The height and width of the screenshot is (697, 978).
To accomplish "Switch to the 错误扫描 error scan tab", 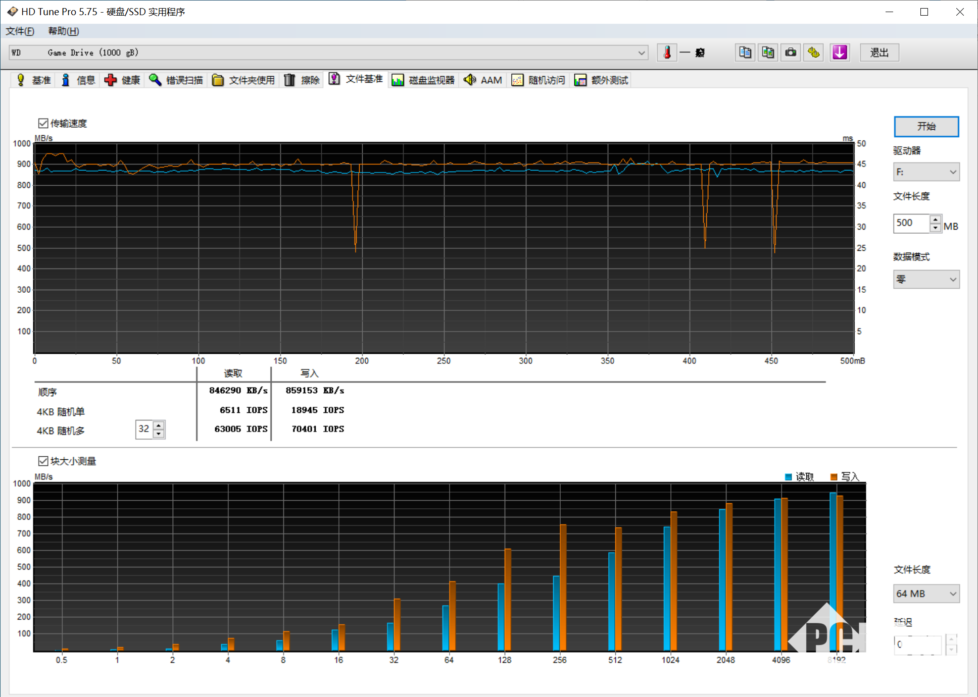I will [x=176, y=80].
